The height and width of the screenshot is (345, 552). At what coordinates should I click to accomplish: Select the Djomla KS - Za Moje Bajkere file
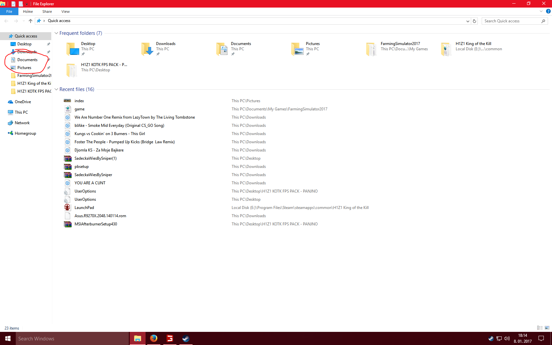click(x=99, y=150)
